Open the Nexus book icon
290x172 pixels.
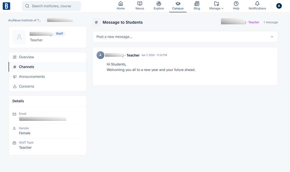click(x=140, y=4)
